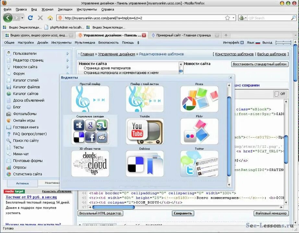Toggle the Off switch above code editor
Screen dimensions: 299x233
tap(280, 94)
